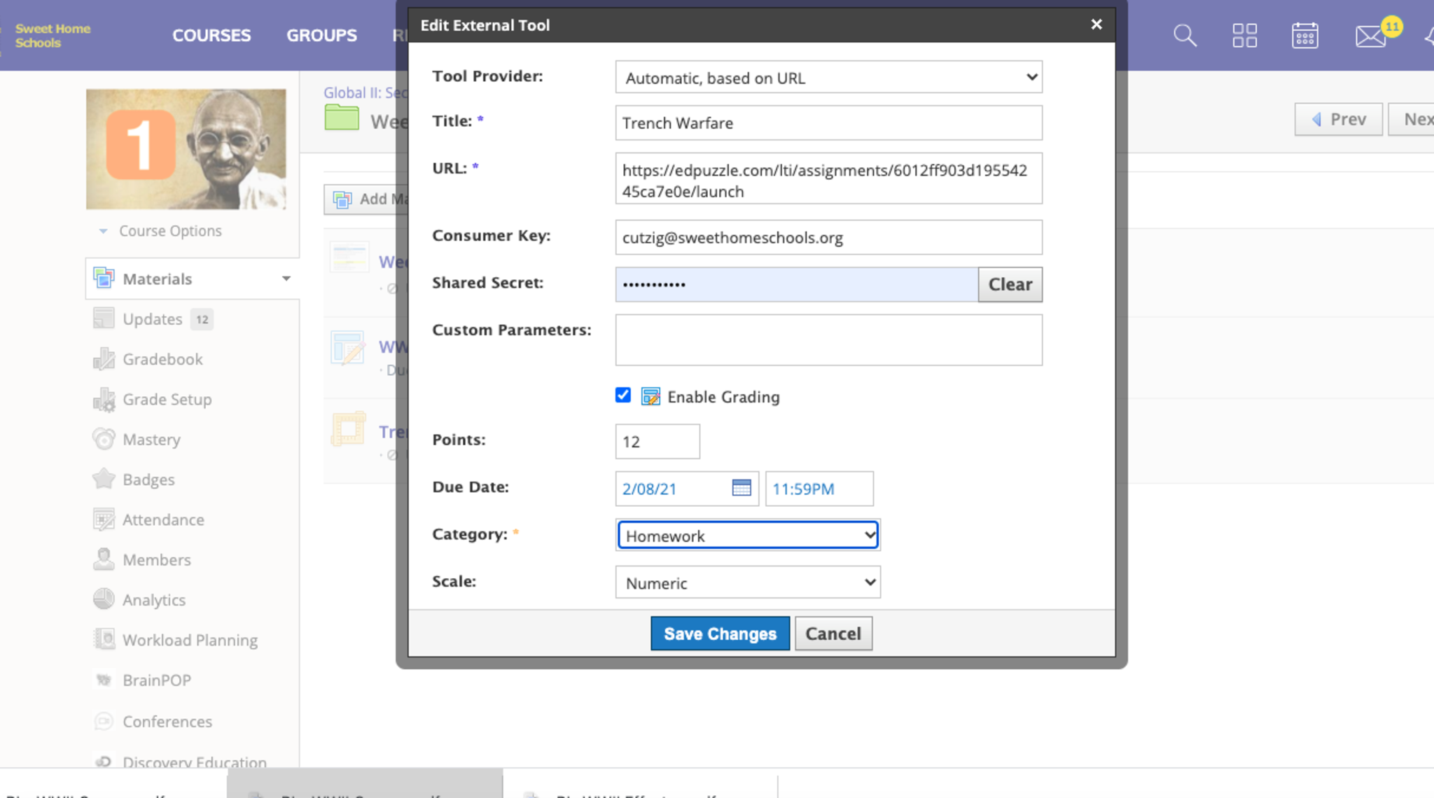Open the Scale Numeric dropdown
The width and height of the screenshot is (1434, 798).
point(748,582)
